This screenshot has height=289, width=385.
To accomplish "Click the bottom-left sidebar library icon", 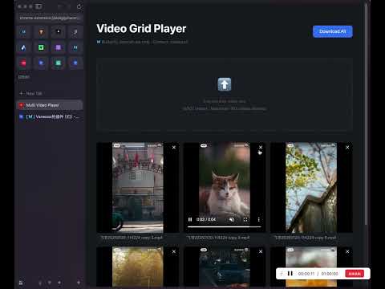I will pos(21,283).
